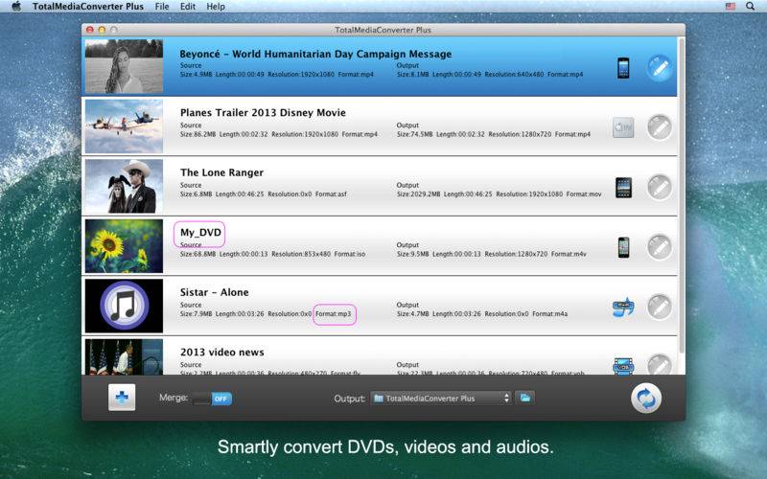Click the title 'The Lone Ranger'

point(221,172)
